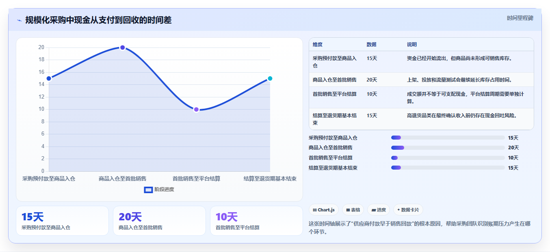Click progress label 商品入仓至首批销售
550x252 pixels.
point(331,148)
